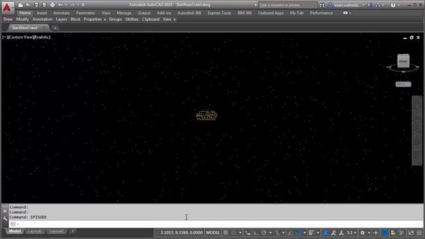The image size is (425, 239).
Task: Toggle Lineweight display in status bar
Action: 311,232
